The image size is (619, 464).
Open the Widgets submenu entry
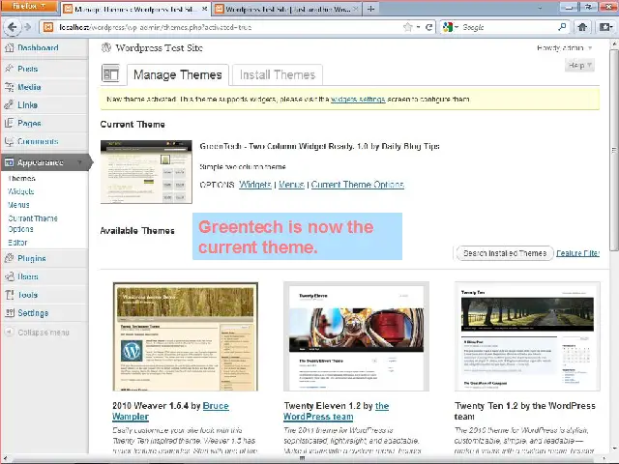(21, 191)
